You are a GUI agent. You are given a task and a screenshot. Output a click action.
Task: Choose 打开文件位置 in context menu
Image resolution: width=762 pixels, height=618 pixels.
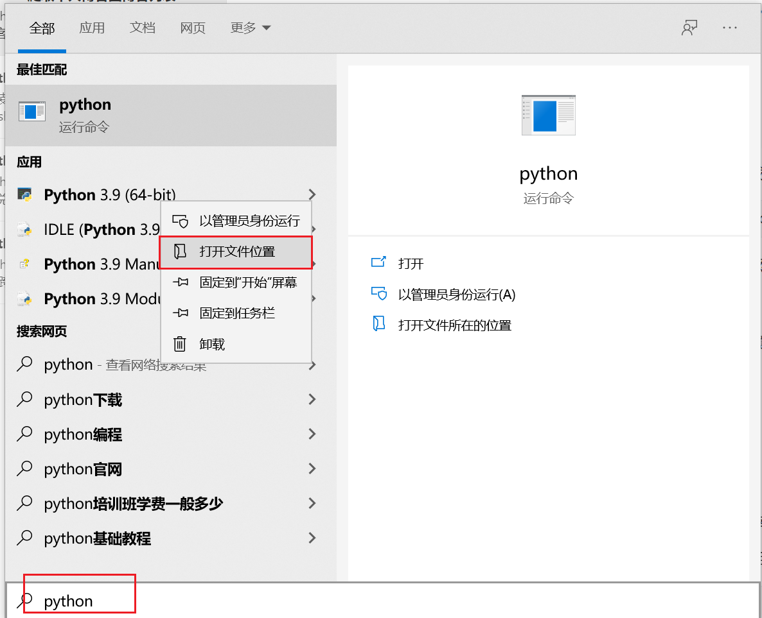coord(236,252)
